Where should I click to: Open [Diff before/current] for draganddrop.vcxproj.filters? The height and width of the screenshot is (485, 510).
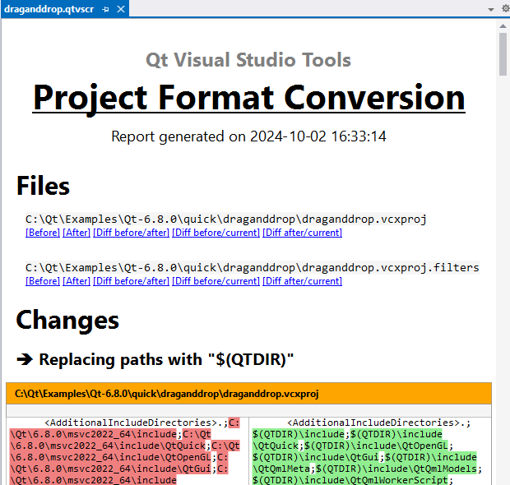click(216, 281)
